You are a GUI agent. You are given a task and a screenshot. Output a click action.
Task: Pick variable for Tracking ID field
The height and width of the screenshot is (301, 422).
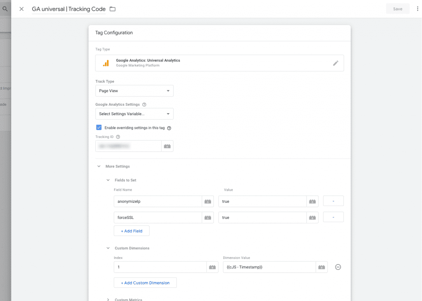[167, 146]
